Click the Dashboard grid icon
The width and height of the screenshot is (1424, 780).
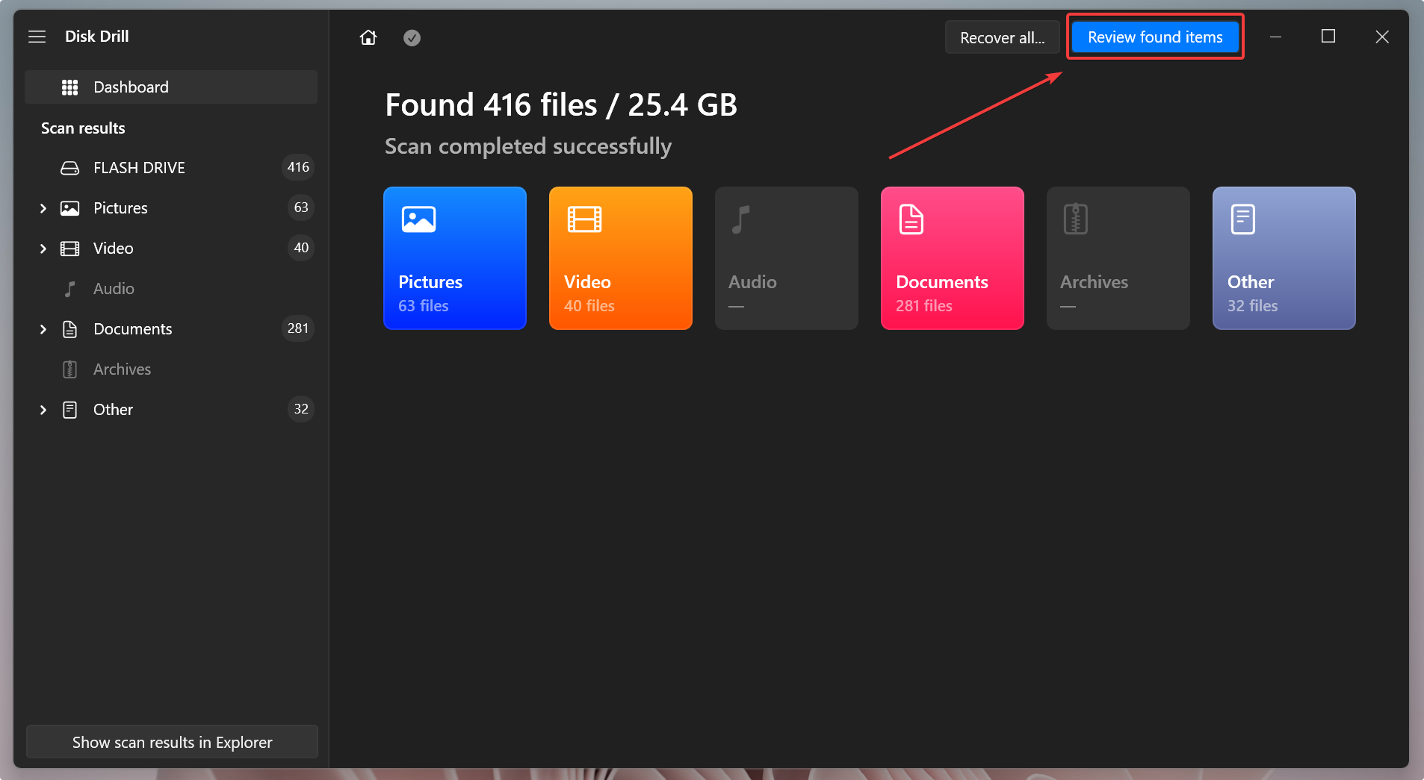coord(69,87)
